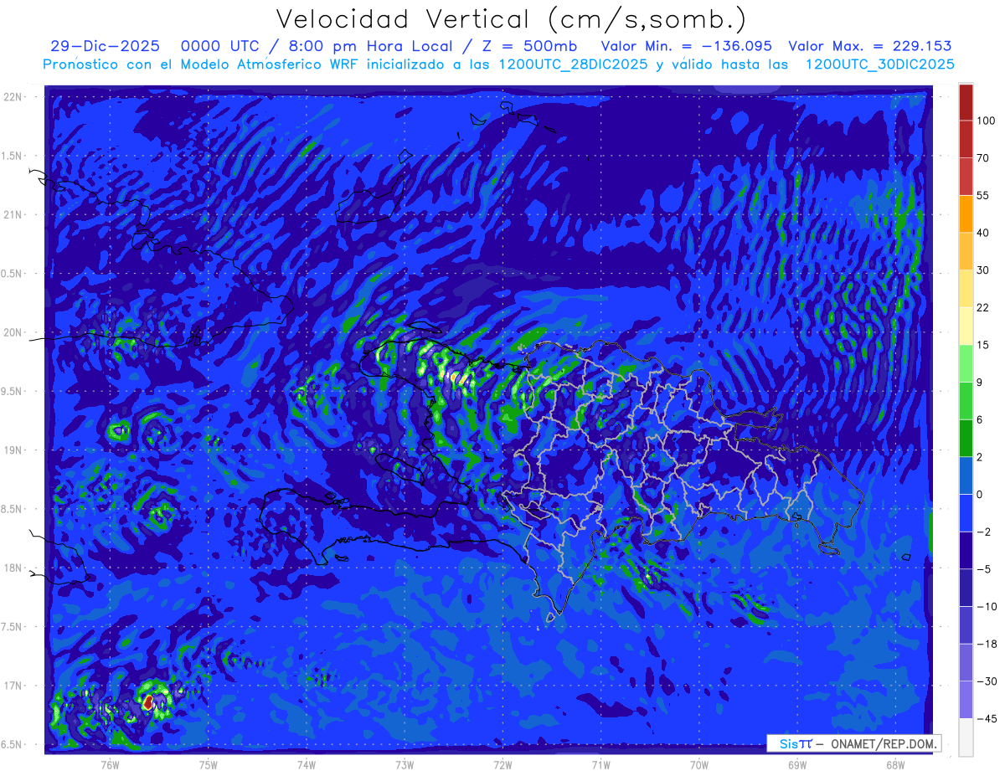Pick swatch between -5 and -10
The image size is (1005, 776).
(966, 588)
